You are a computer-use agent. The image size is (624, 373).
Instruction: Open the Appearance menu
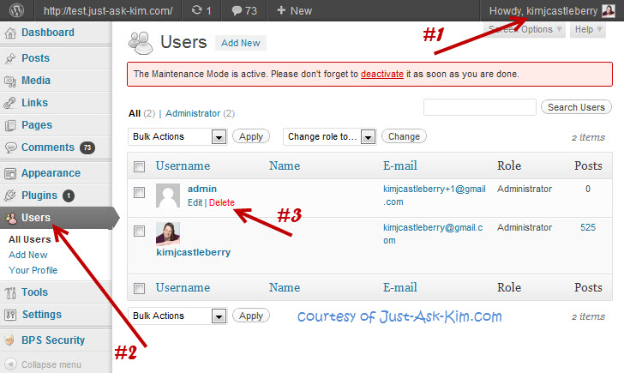[51, 173]
